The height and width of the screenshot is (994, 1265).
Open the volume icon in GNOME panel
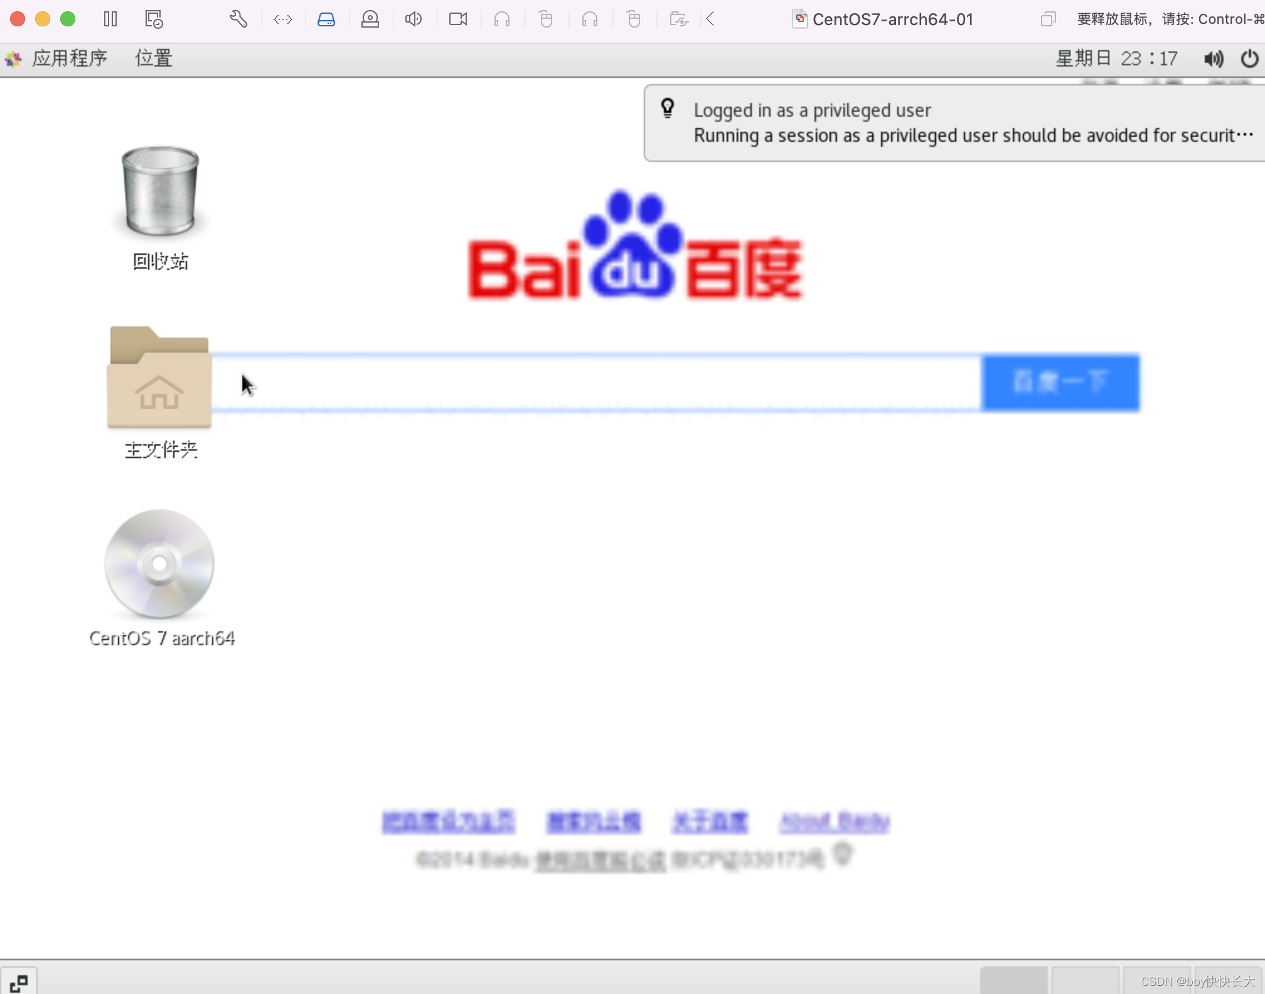(1214, 59)
